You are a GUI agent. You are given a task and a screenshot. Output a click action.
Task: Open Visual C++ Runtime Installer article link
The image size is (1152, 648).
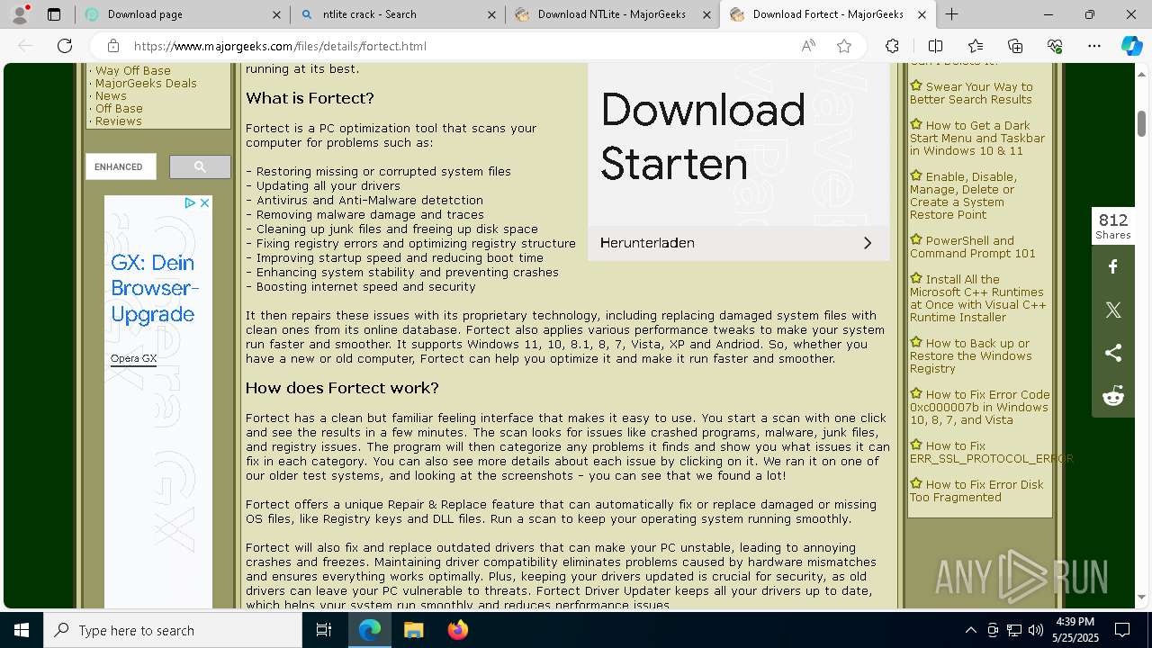click(977, 299)
